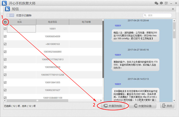Uncheck the checkbox for 106907711770621813 row
The height and width of the screenshot is (117, 179).
click(5, 59)
